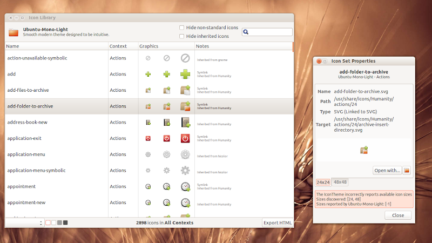Click the Notes column header

click(244, 46)
